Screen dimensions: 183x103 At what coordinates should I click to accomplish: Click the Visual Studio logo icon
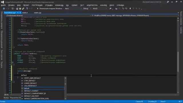(3, 2)
